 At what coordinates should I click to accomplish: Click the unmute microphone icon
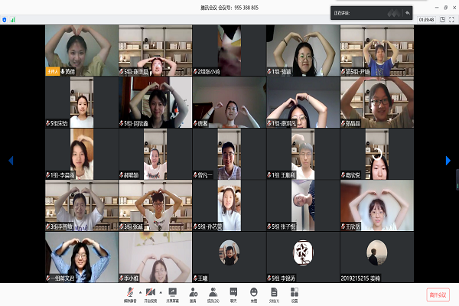point(129,291)
